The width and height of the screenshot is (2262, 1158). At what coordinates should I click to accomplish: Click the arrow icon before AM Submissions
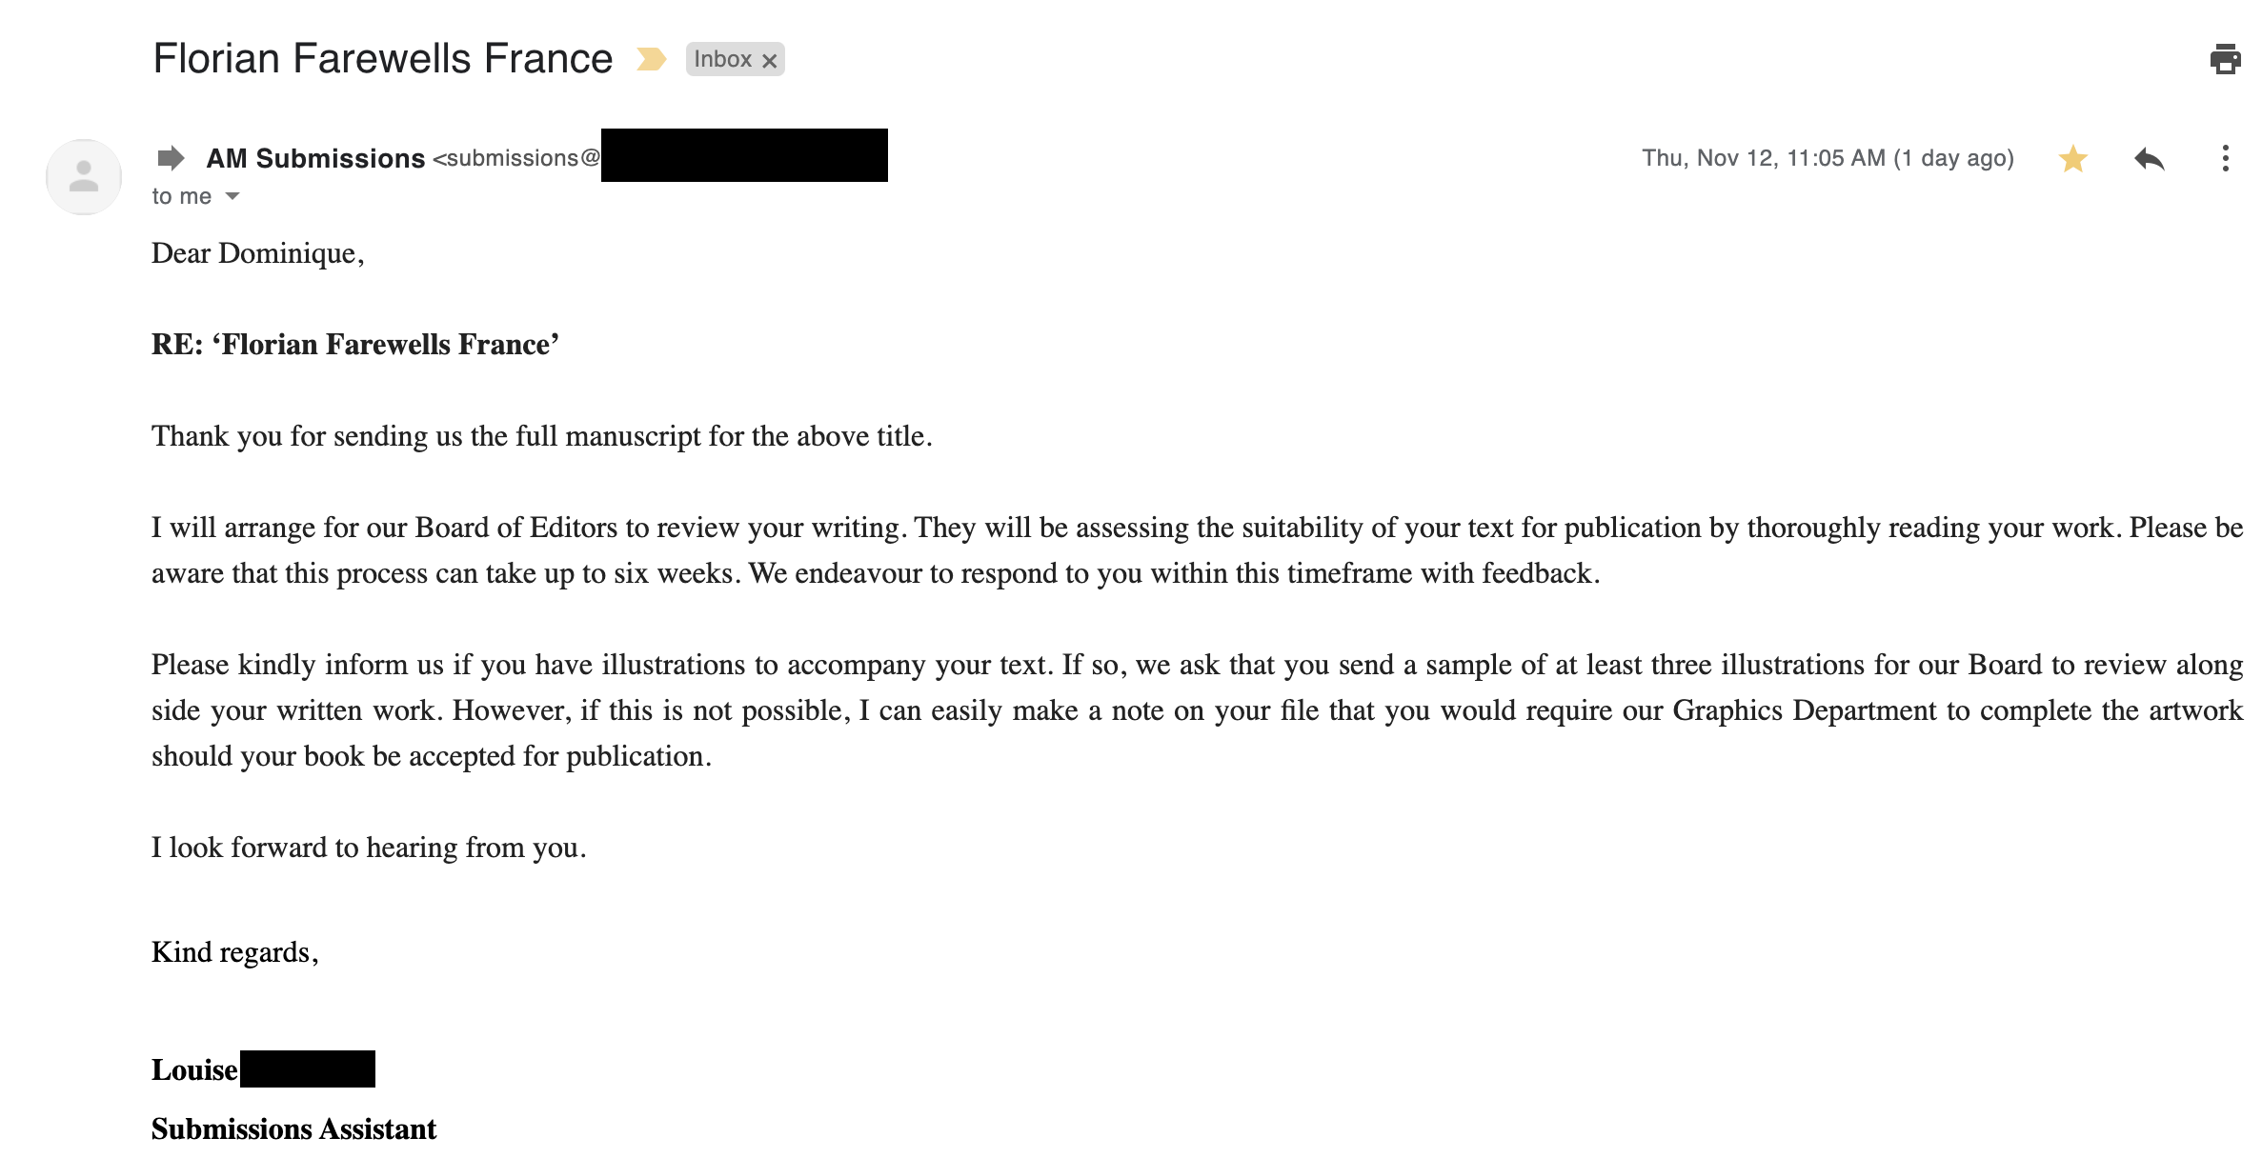tap(171, 157)
